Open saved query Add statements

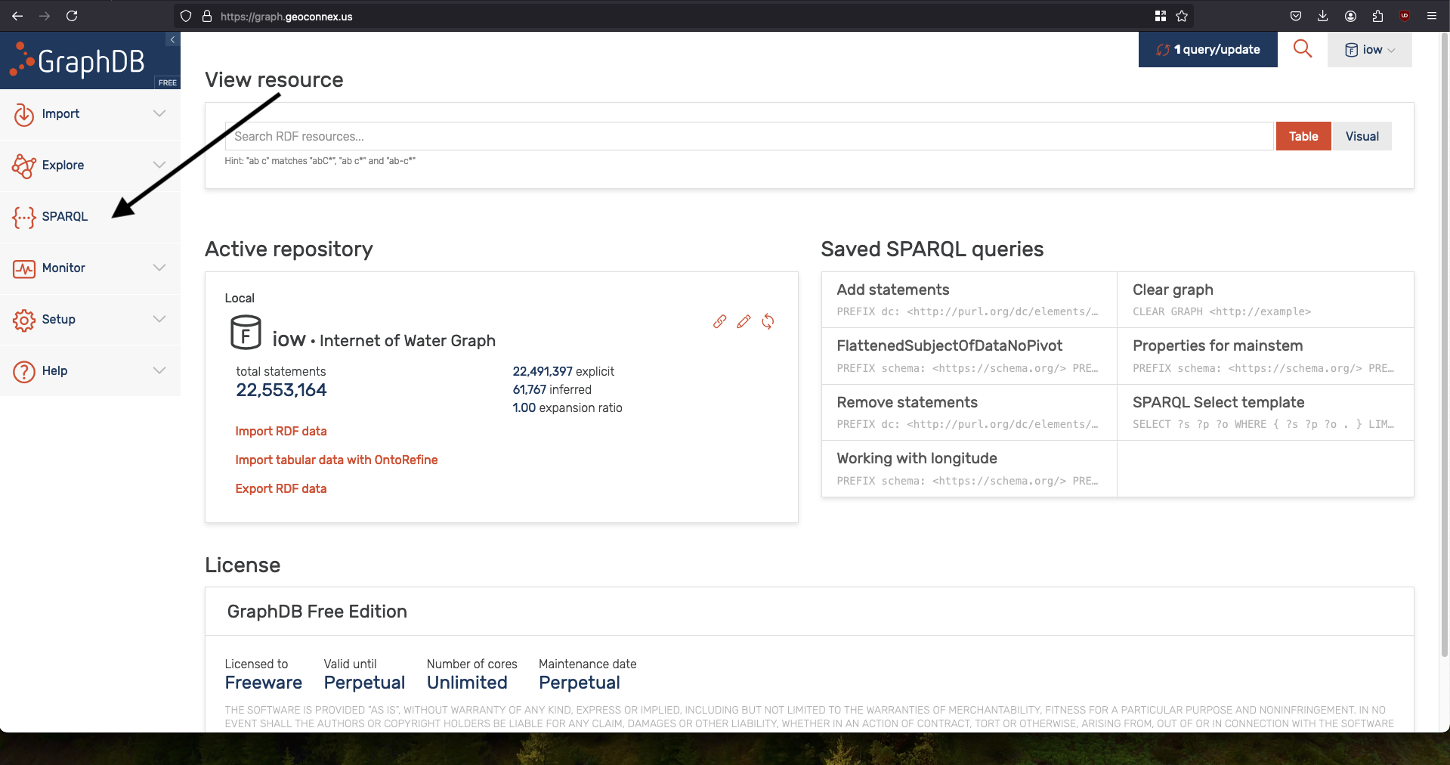pyautogui.click(x=969, y=299)
